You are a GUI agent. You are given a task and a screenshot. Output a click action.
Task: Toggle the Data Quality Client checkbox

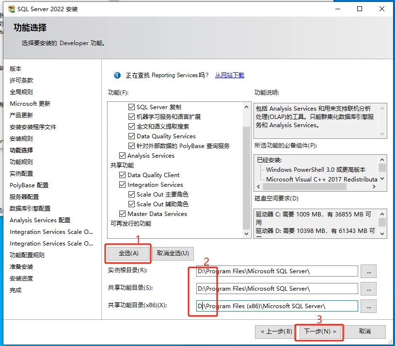[123, 175]
